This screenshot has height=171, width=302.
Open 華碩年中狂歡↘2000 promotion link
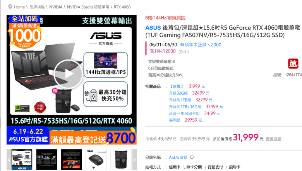tap(201, 45)
